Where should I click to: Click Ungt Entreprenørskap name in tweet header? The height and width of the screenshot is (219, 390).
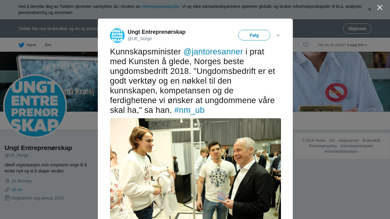157,32
